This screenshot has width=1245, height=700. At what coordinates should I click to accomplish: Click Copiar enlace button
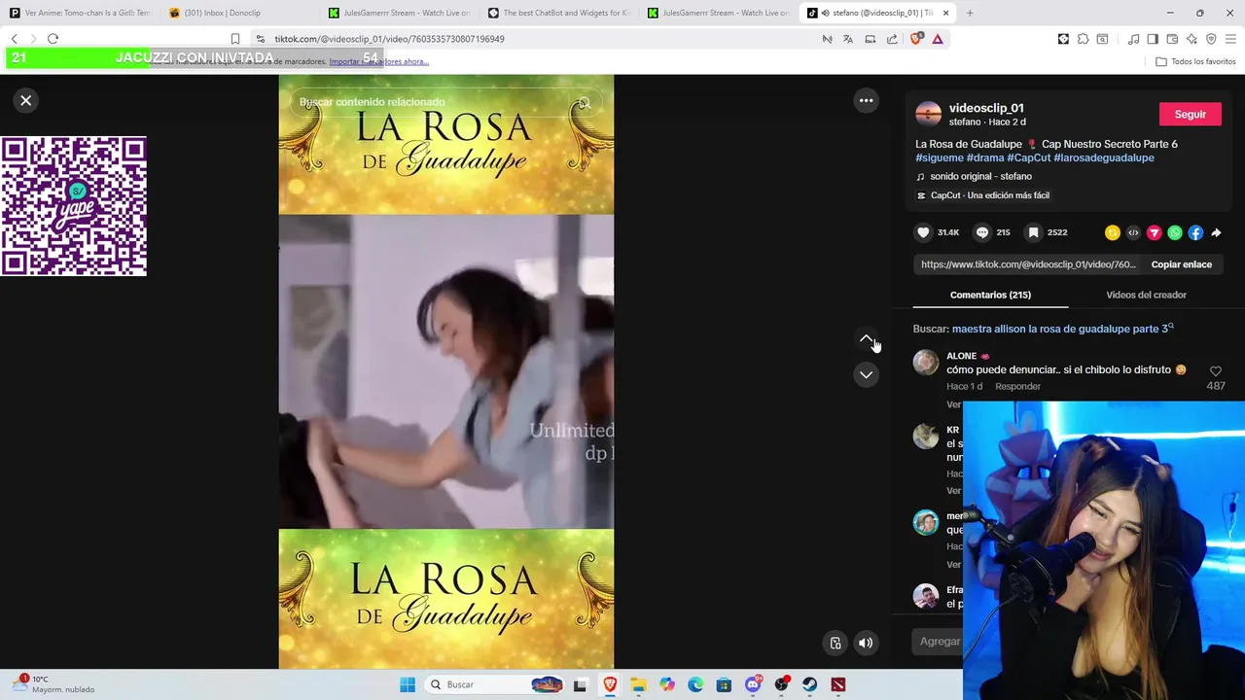[x=1182, y=264]
